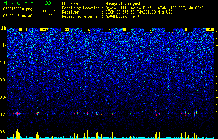Click the 0633 time marker

[65, 30]
